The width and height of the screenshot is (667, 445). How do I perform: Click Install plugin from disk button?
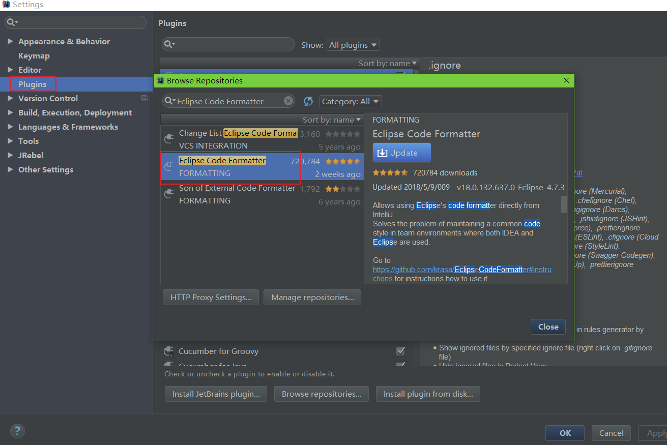pyautogui.click(x=428, y=394)
